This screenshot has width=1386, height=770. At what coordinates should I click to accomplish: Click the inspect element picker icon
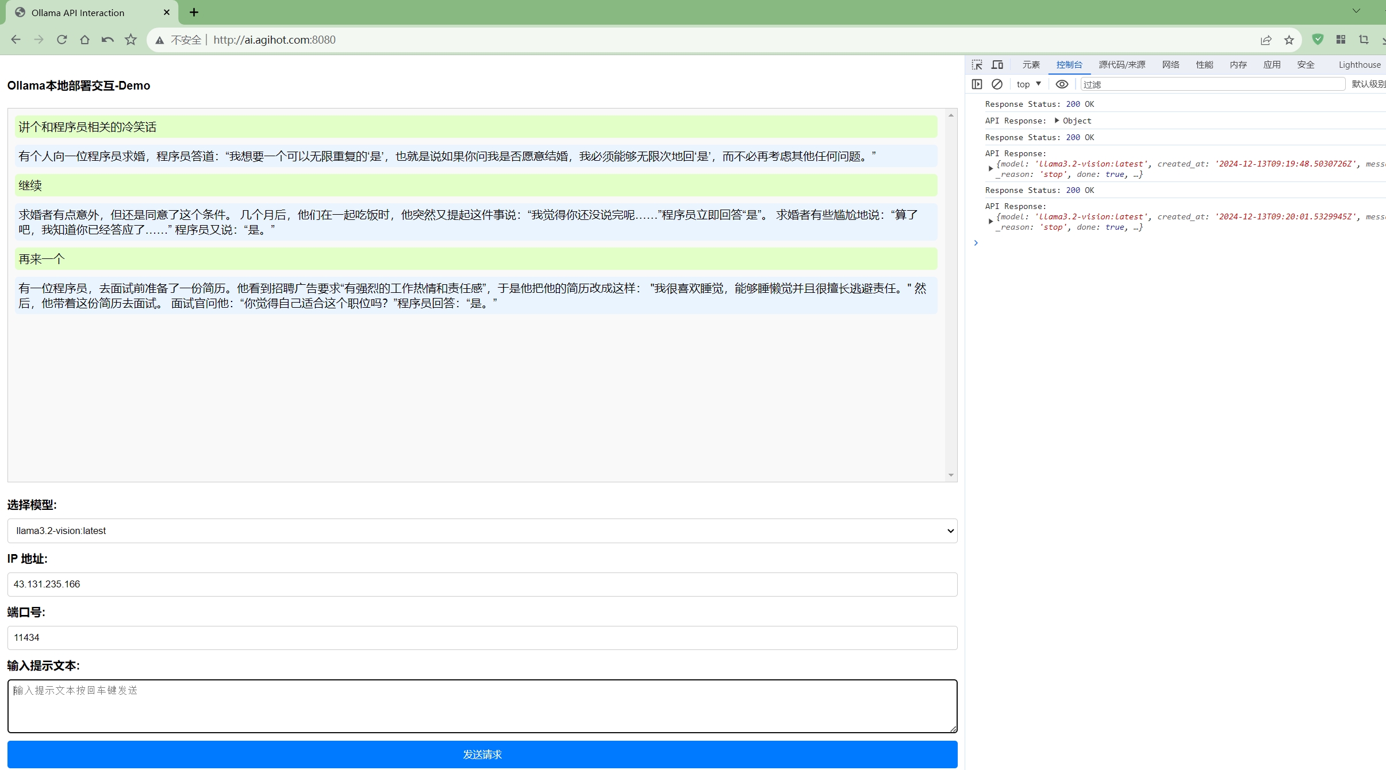(x=977, y=65)
